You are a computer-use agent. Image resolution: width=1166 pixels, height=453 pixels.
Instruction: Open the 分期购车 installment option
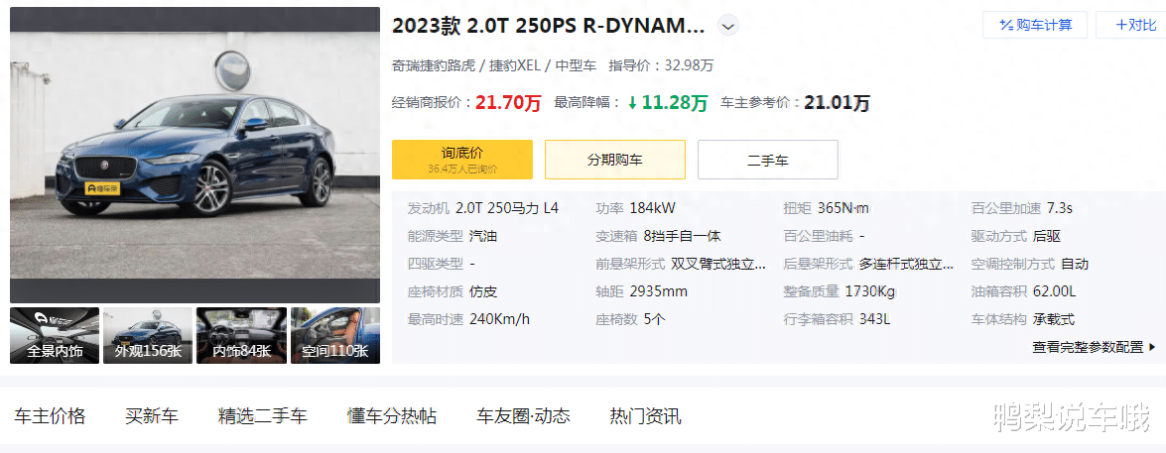615,160
